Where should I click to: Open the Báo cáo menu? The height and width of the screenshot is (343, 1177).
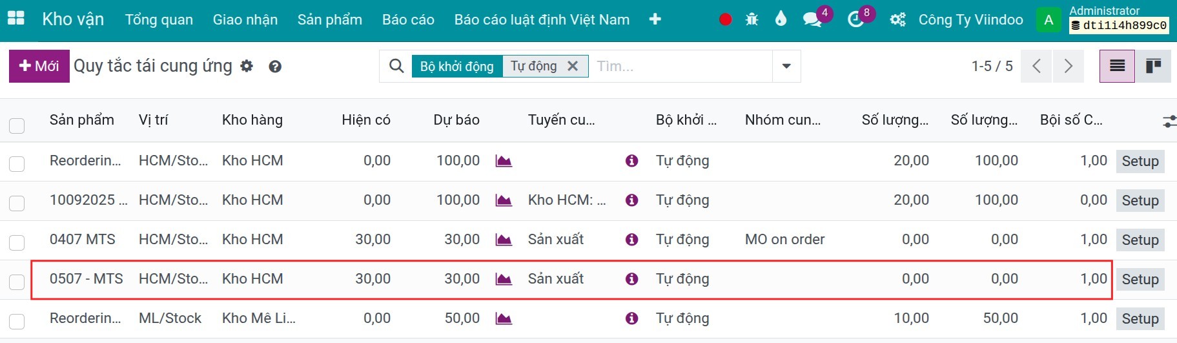408,19
